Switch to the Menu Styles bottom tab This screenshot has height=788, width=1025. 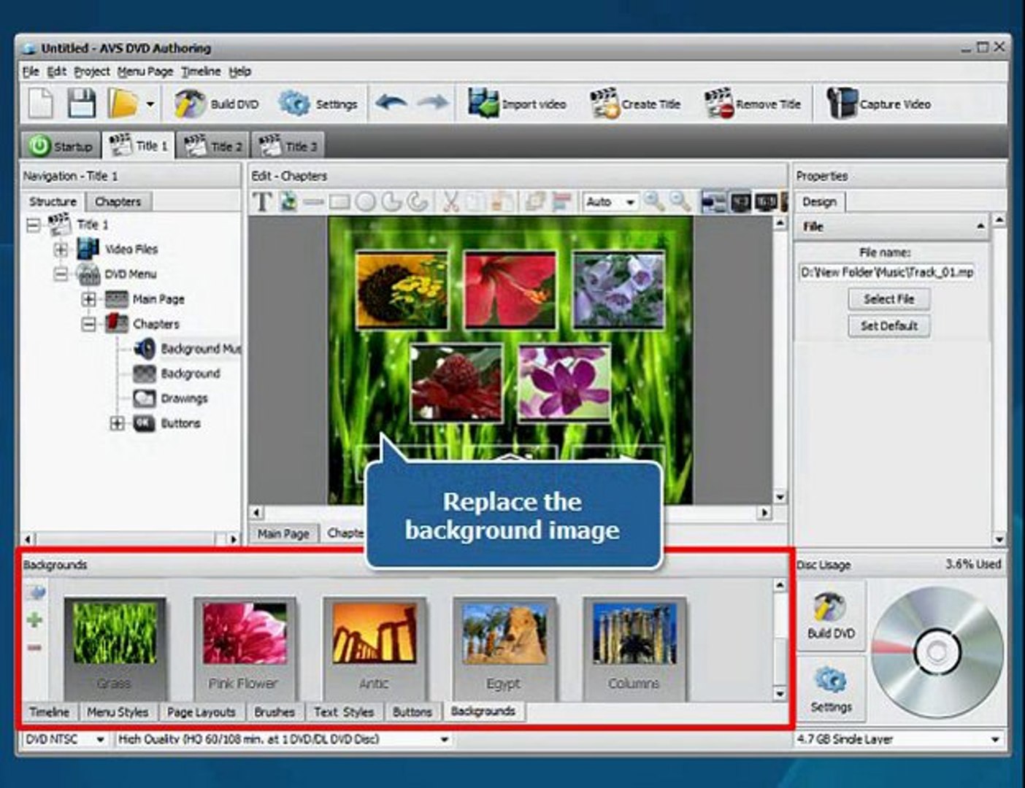click(118, 712)
